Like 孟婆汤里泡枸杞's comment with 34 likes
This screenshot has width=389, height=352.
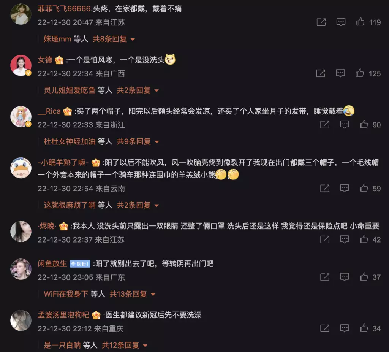pyautogui.click(x=364, y=328)
